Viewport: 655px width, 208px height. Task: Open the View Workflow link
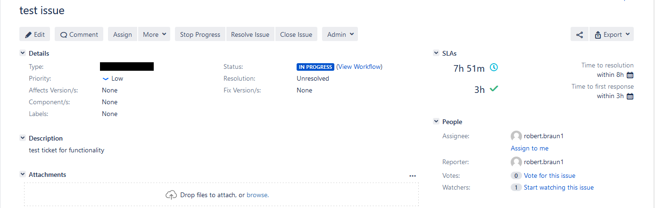coord(359,67)
